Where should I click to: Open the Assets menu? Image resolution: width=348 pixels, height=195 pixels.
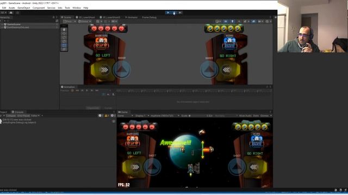click(x=12, y=8)
